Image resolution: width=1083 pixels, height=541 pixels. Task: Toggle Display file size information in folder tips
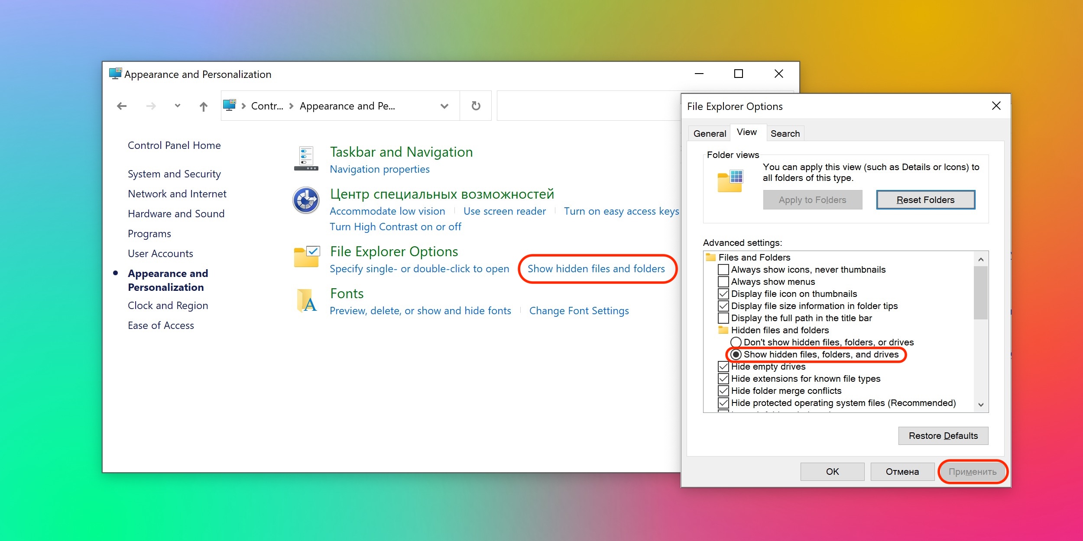point(723,306)
